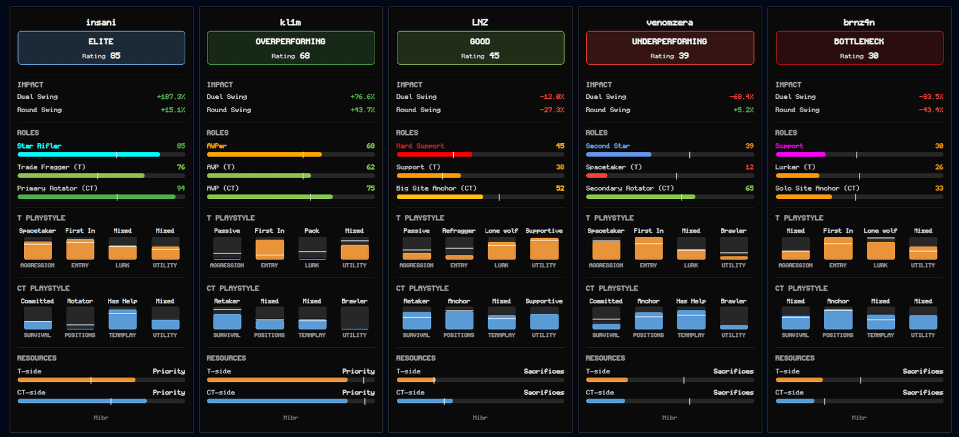Image resolution: width=959 pixels, height=437 pixels.
Task: Click insani's T playstyle Aggression tile
Action: point(38,249)
